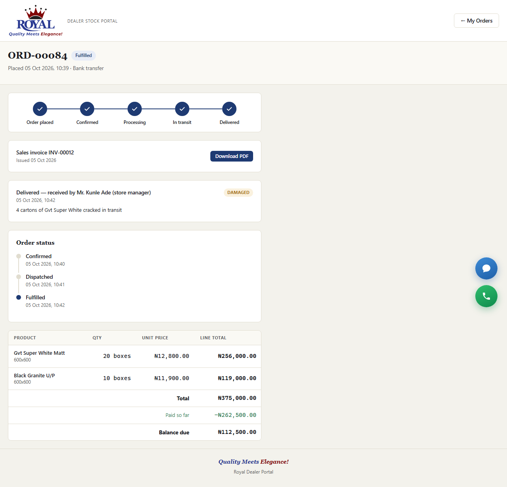507x487 pixels.
Task: Click the Delivered received by Mr. Kunle Ade text
Action: tap(84, 192)
